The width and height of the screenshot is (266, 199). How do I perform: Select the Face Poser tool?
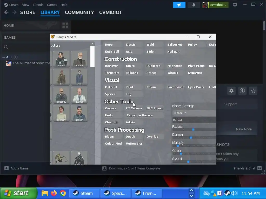coord(175,87)
